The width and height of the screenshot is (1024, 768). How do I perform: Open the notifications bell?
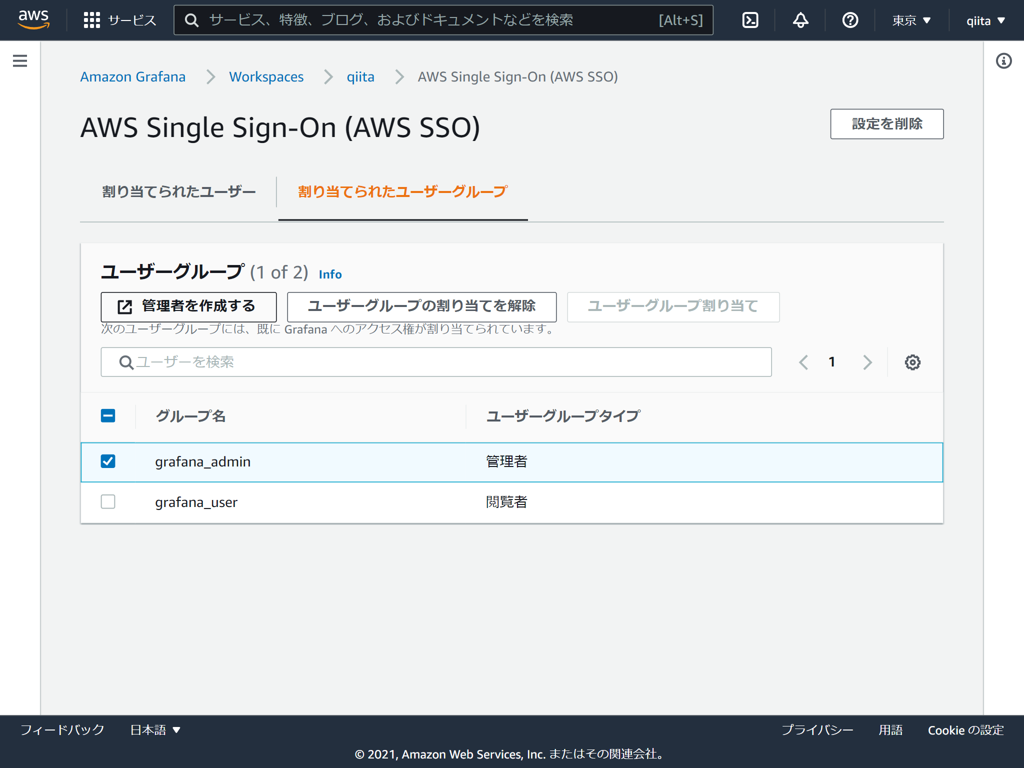pyautogui.click(x=799, y=20)
